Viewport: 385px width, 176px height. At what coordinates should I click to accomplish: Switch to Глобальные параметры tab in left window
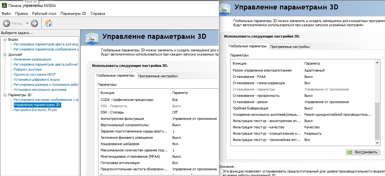click(115, 75)
